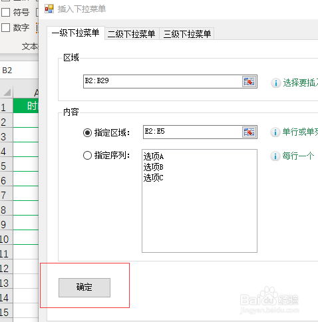
Task: Click the 插入下拉菜单 dialog title icon
Action: (x=49, y=9)
